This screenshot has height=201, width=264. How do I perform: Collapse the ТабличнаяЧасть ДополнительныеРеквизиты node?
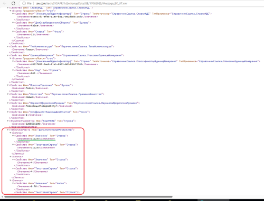click(8, 130)
